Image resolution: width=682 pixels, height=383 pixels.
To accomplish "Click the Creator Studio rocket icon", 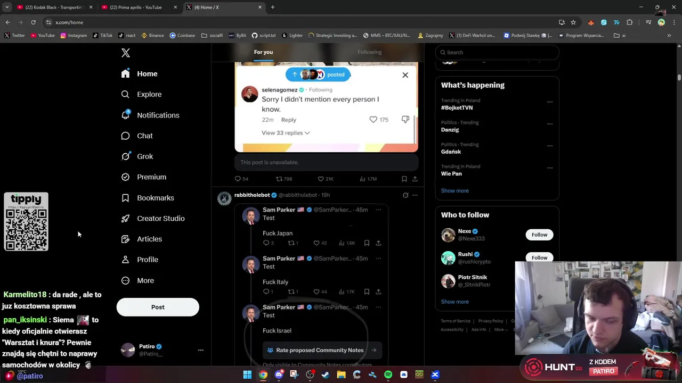I will (x=125, y=219).
